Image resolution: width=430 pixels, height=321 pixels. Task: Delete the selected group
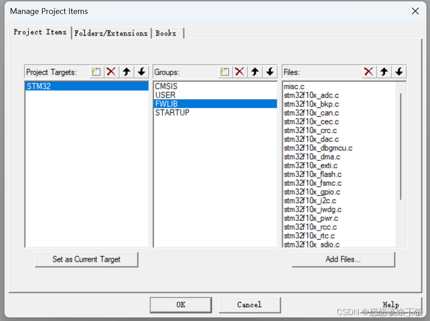[240, 72]
